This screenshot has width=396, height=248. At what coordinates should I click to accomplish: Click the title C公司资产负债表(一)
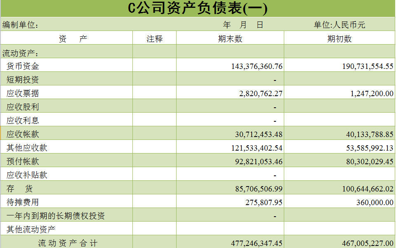[198, 9]
